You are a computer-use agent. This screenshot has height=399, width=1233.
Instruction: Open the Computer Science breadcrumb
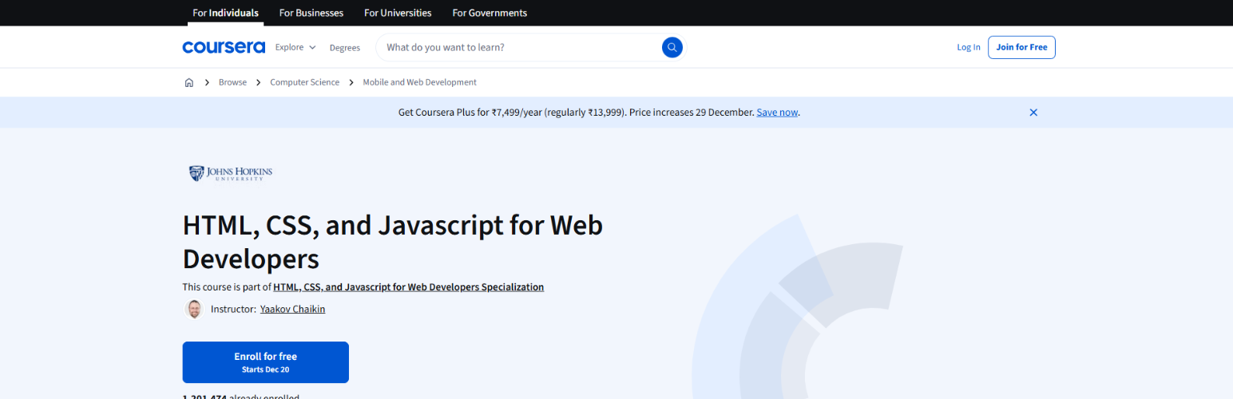[304, 82]
